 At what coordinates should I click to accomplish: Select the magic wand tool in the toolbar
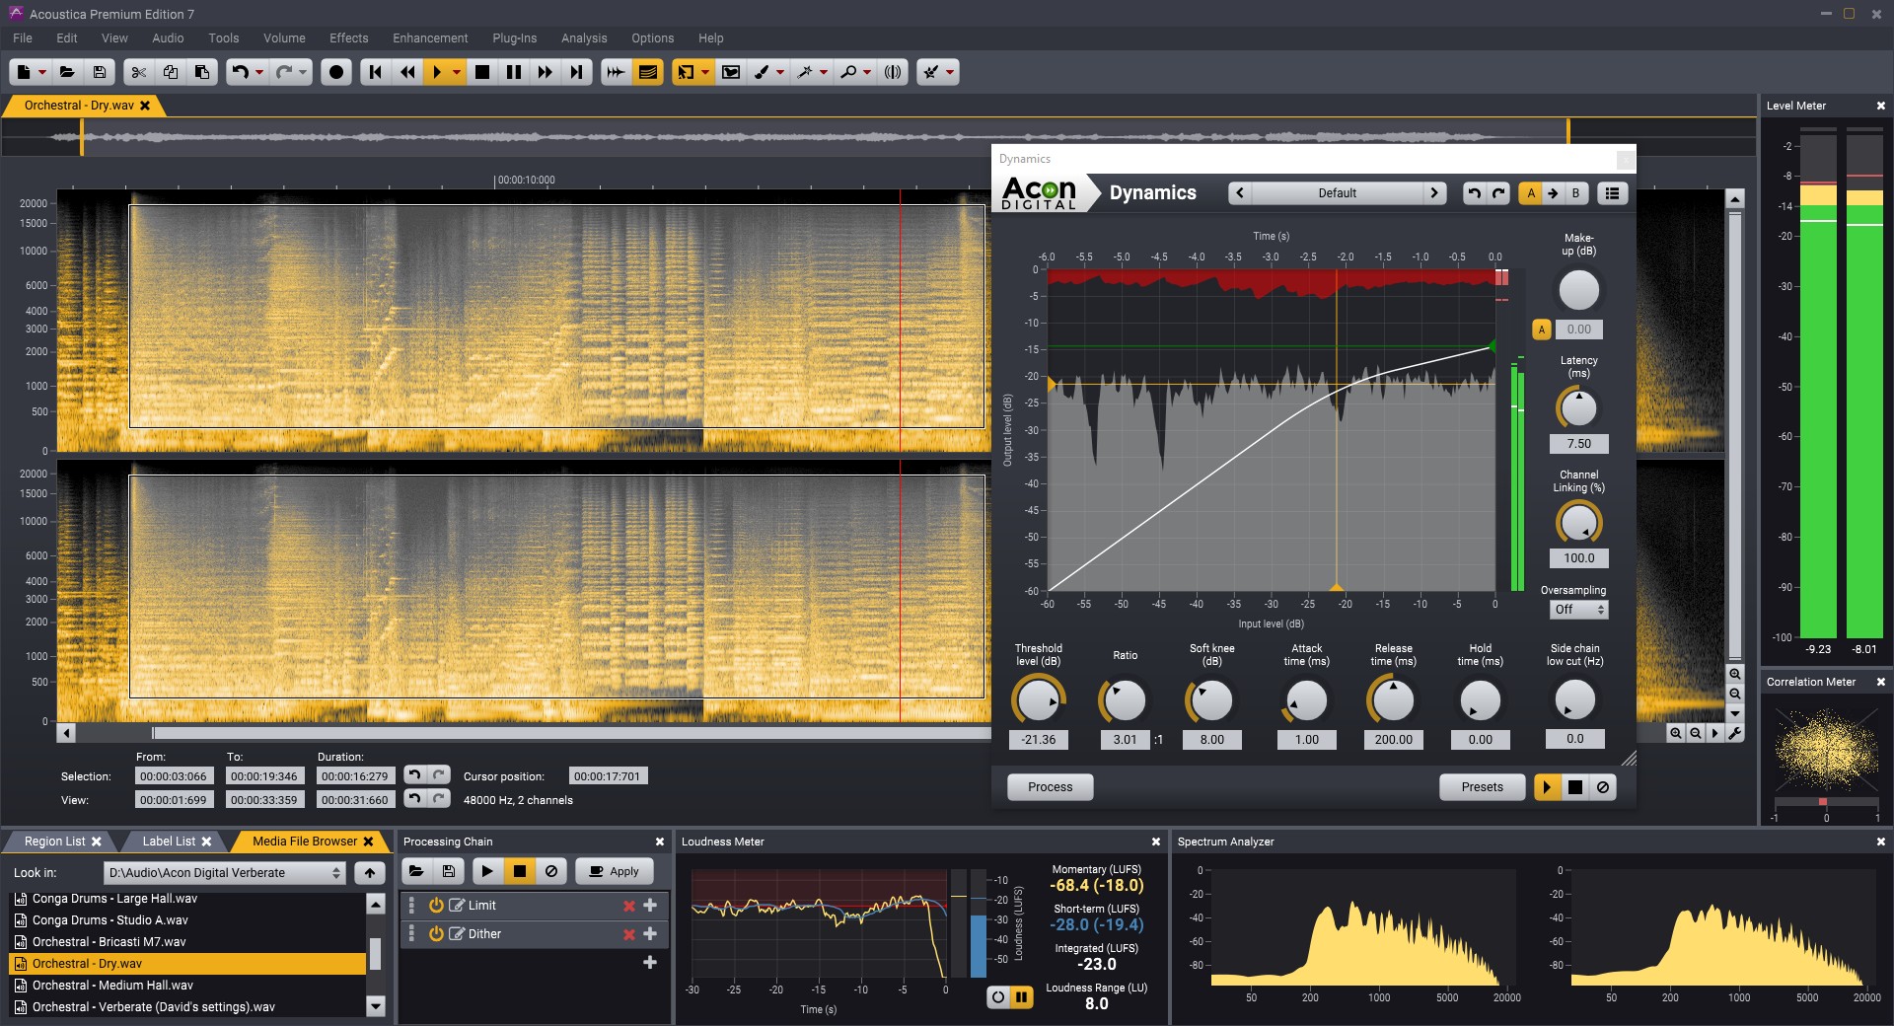coord(805,72)
